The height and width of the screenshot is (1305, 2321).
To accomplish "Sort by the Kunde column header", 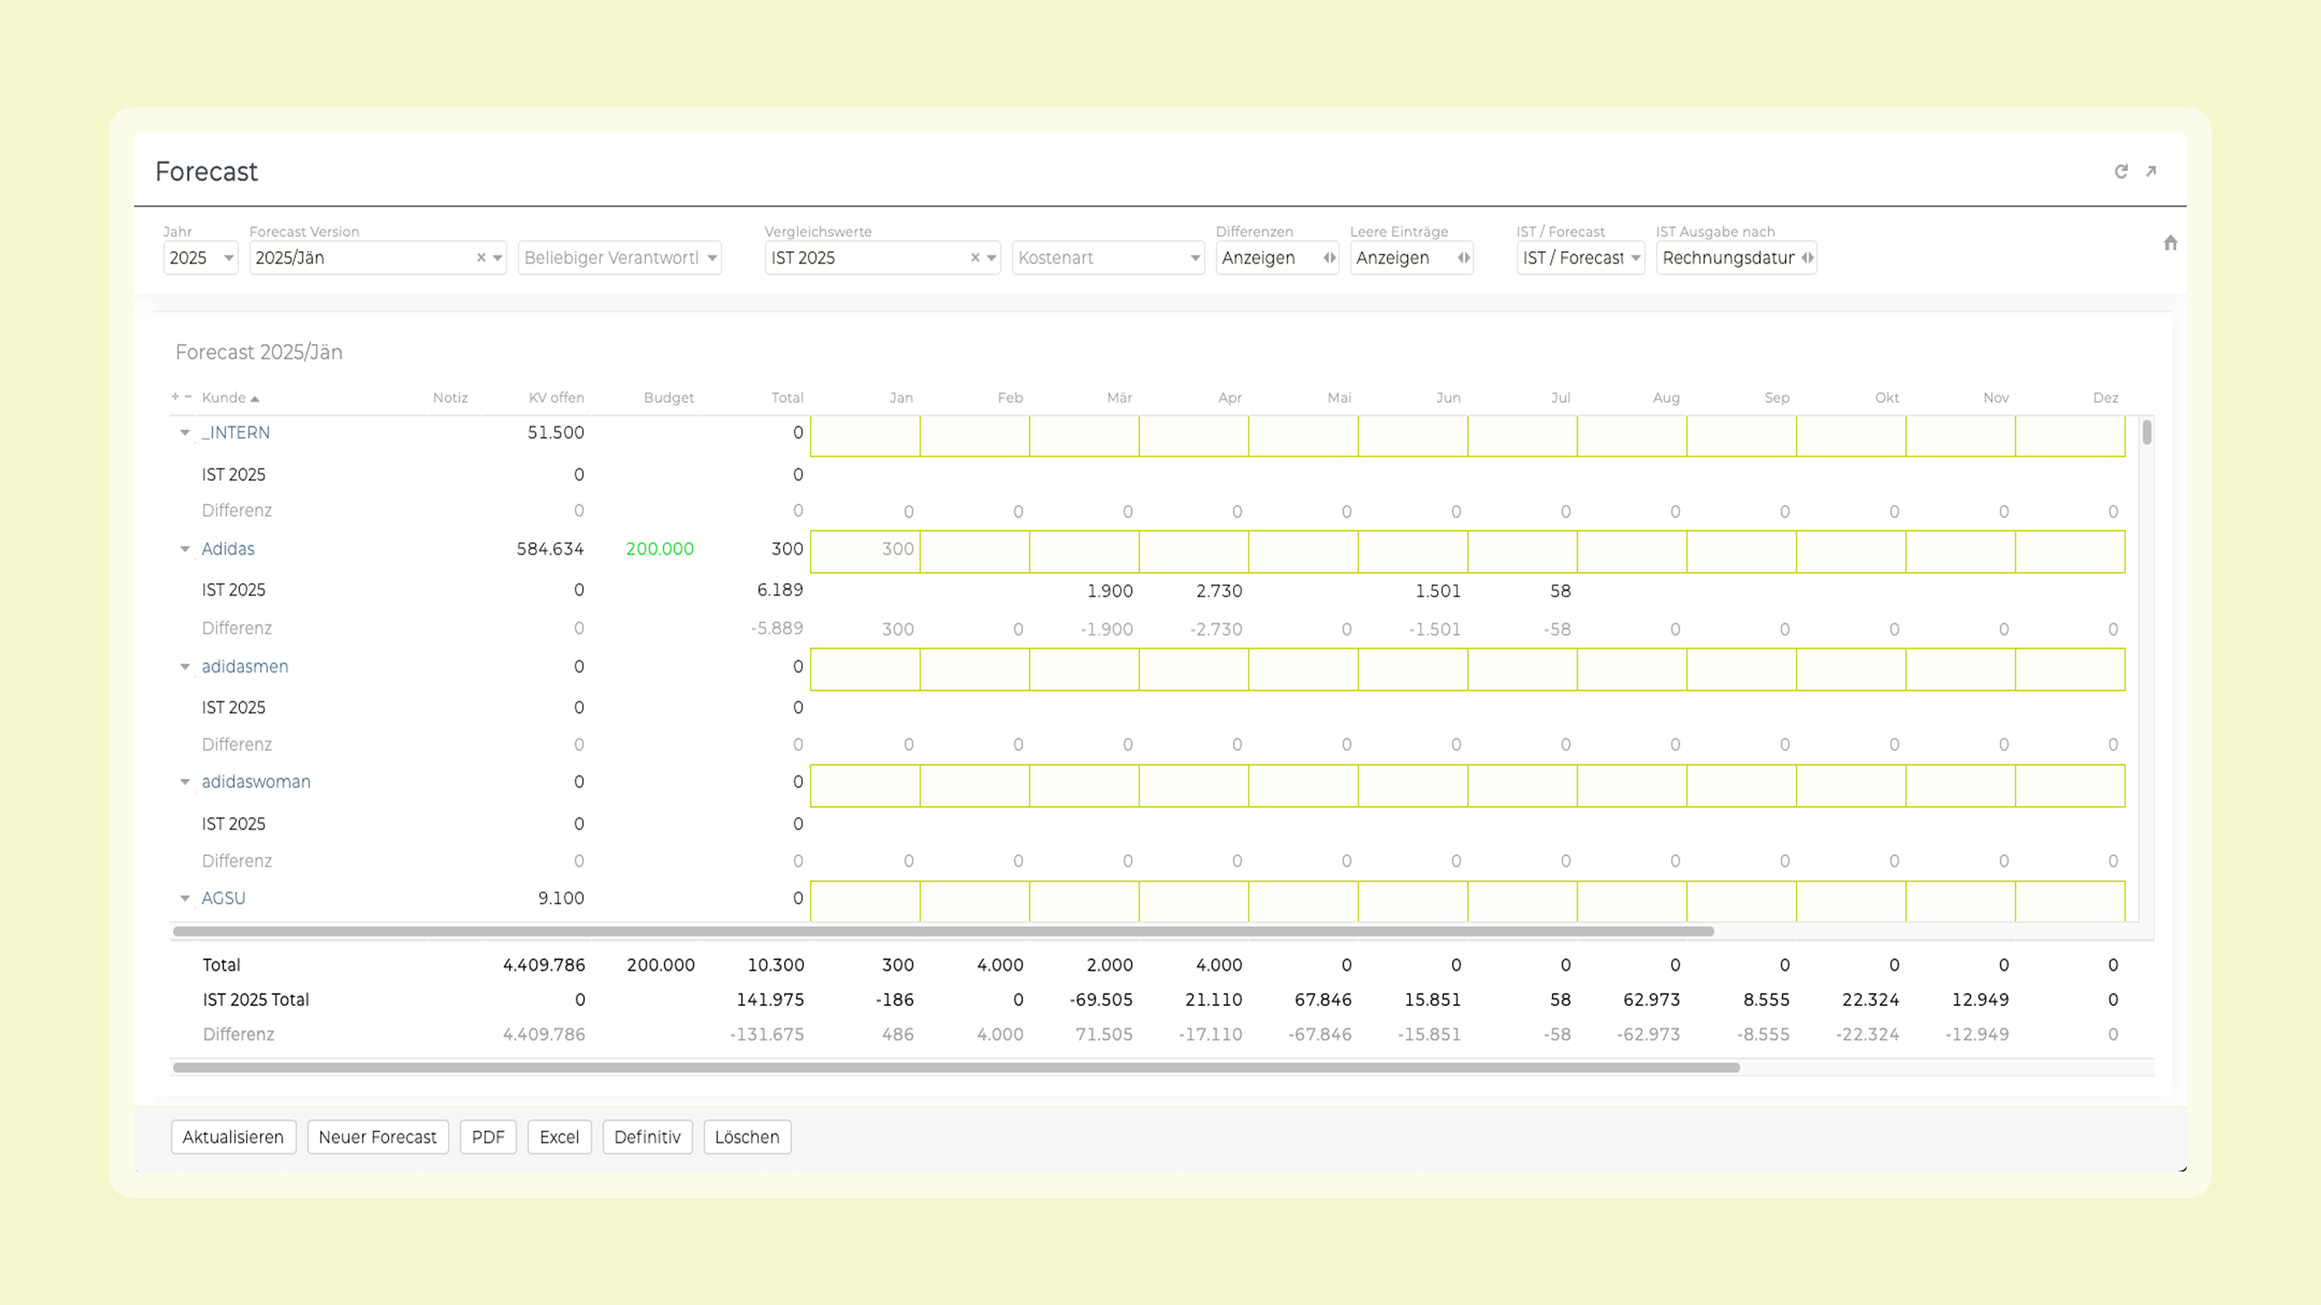I will point(224,397).
